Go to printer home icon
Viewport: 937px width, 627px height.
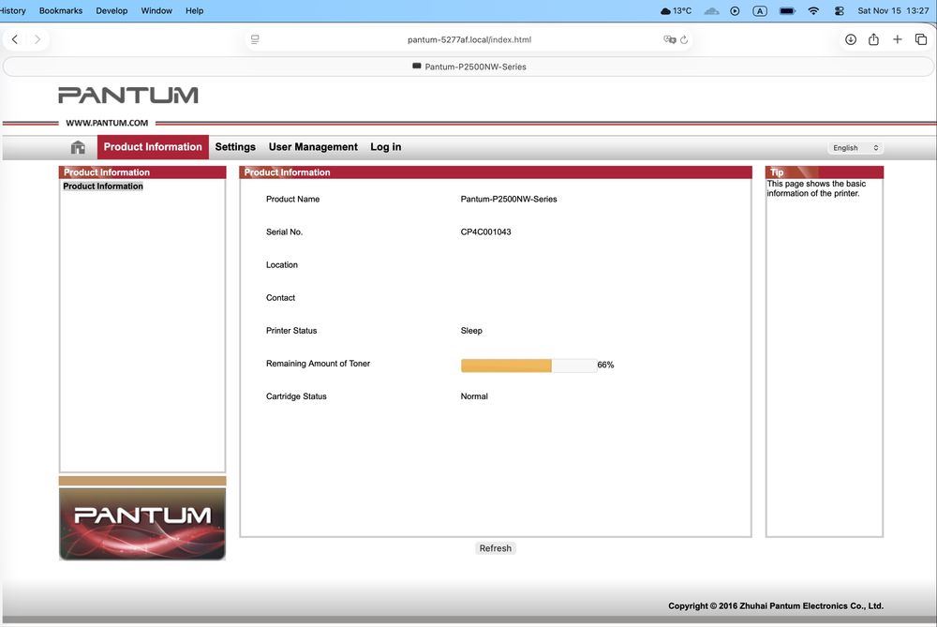click(78, 147)
